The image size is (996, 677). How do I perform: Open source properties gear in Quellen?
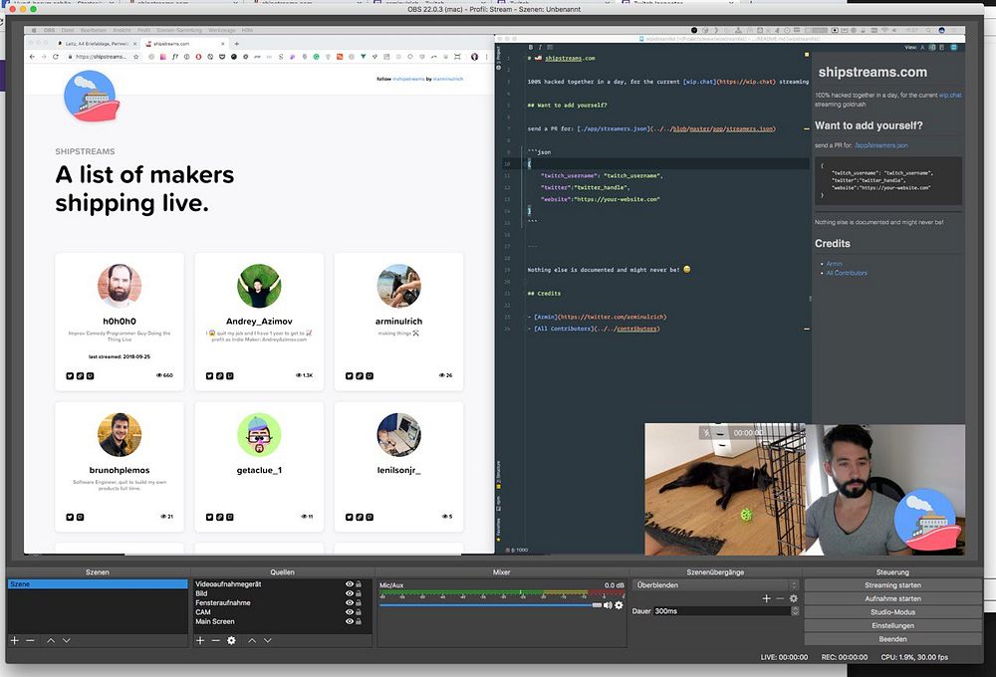click(x=231, y=640)
